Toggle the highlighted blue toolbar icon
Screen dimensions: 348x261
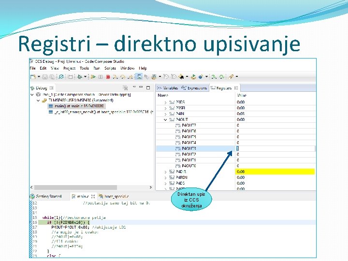coord(139,77)
